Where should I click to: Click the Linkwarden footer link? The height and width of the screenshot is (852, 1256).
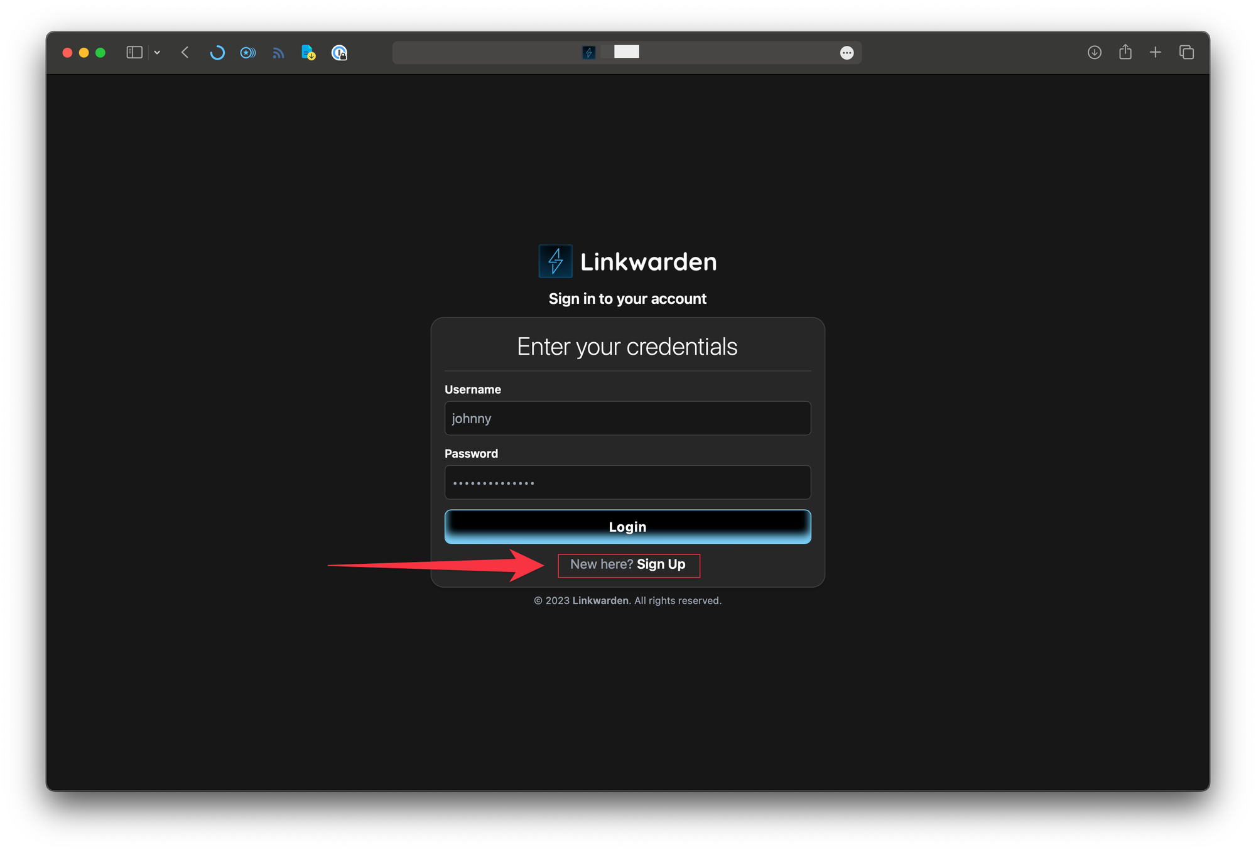pos(600,601)
